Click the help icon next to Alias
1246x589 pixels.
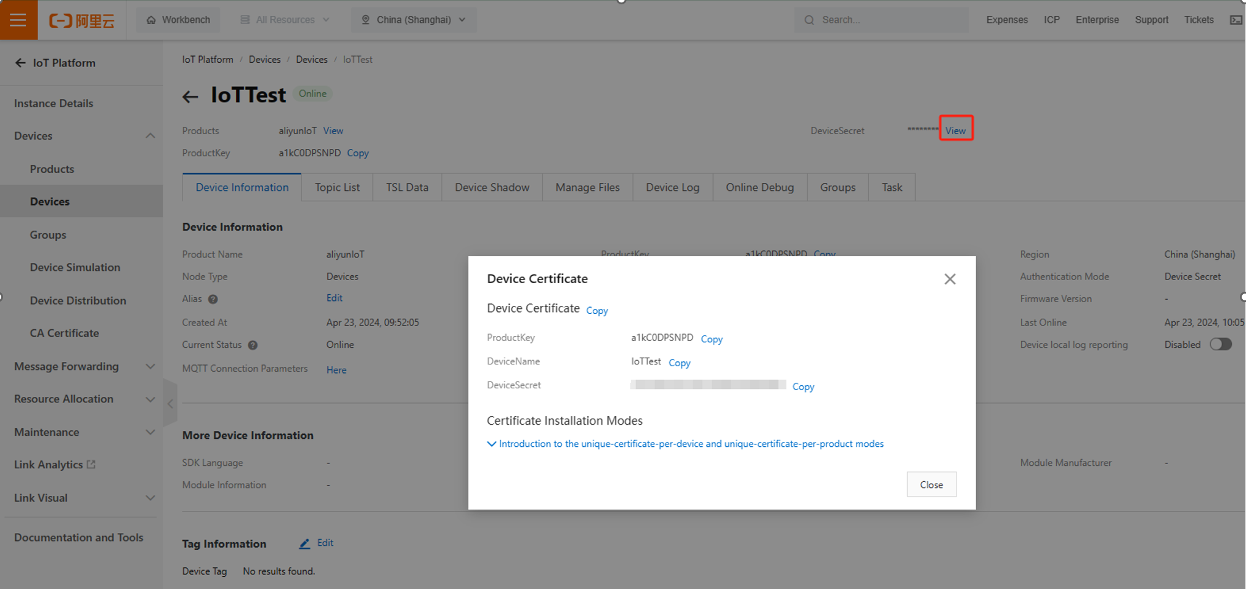(213, 299)
